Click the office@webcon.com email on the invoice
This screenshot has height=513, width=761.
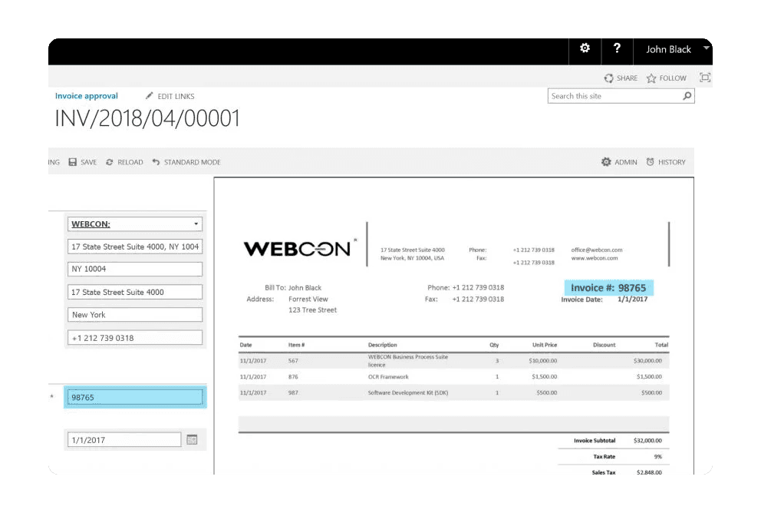point(597,250)
